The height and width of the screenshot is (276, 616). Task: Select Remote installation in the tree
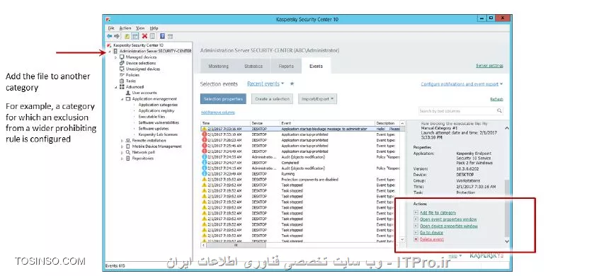(149, 140)
